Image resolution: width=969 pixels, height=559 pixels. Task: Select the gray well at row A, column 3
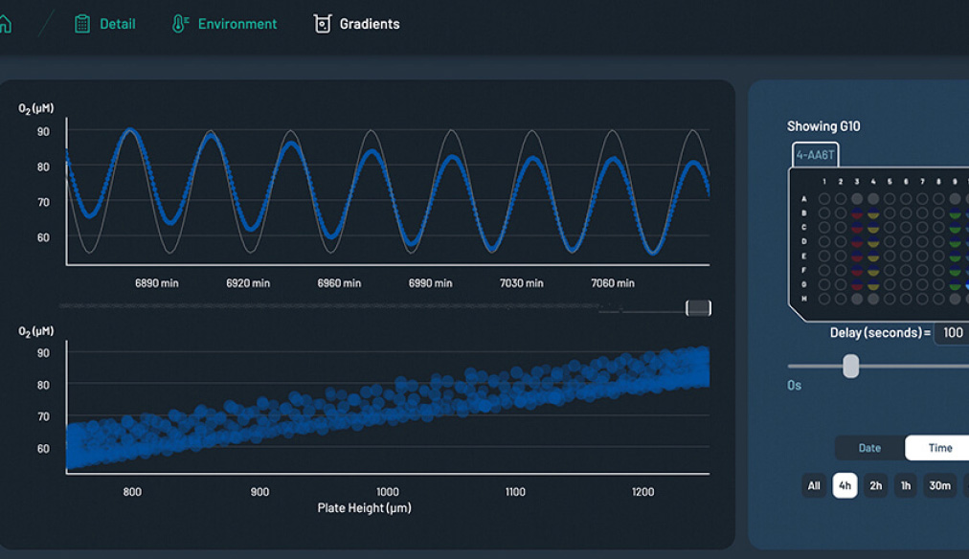[857, 198]
